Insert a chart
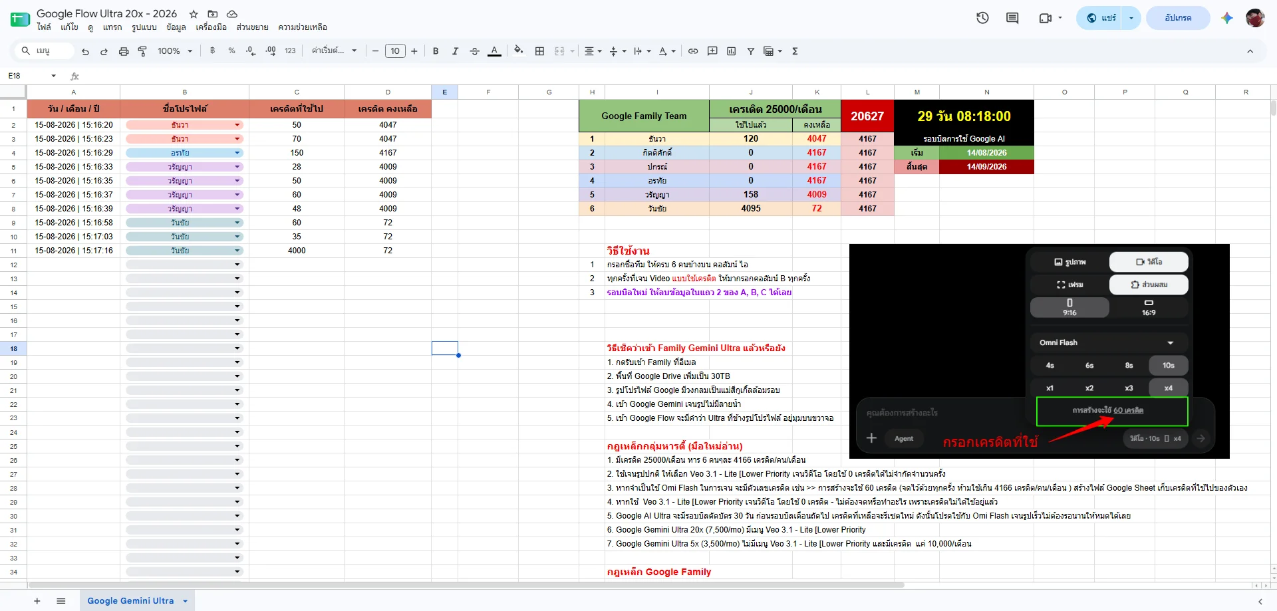The width and height of the screenshot is (1277, 611). [x=732, y=51]
